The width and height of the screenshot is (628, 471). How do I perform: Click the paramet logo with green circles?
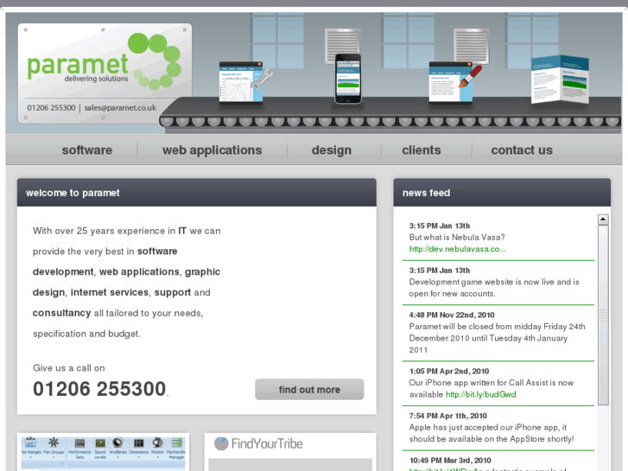pyautogui.click(x=105, y=61)
